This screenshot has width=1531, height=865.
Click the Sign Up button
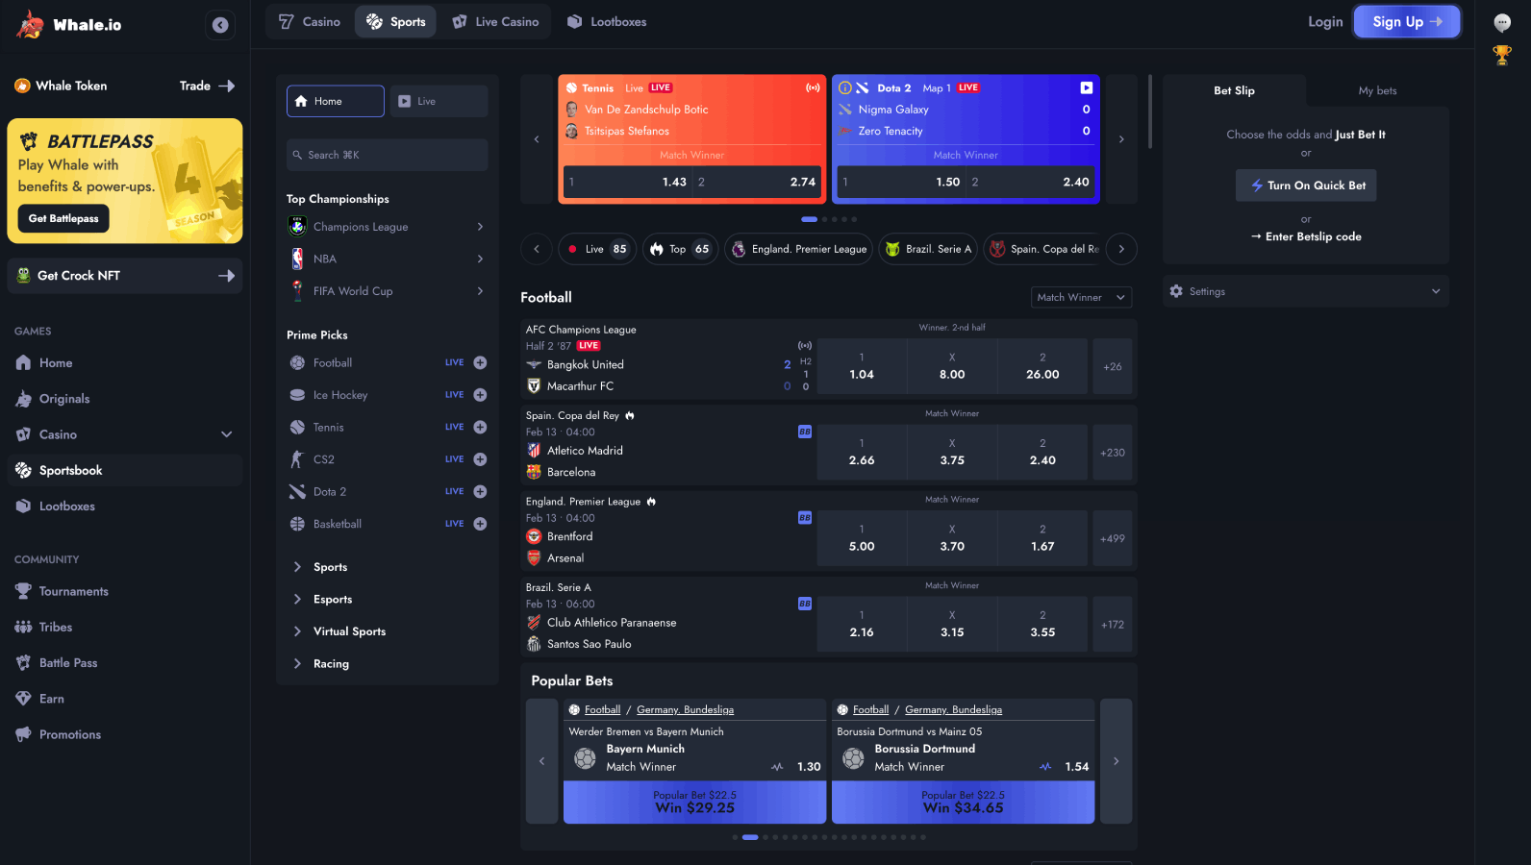pos(1407,21)
